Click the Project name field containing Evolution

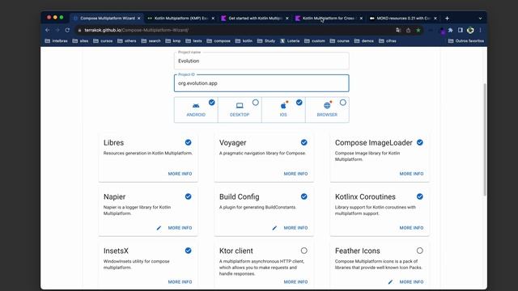pyautogui.click(x=261, y=61)
